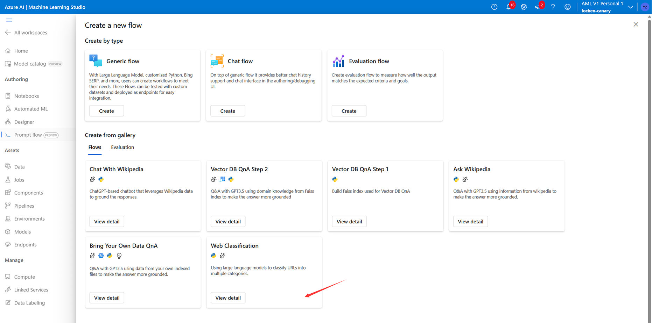
Task: Open the help question mark icon
Action: coord(553,7)
